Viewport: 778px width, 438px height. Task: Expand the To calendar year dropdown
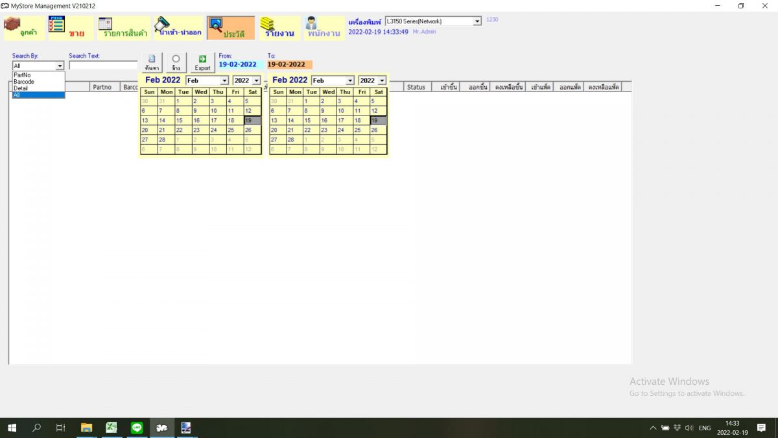tap(382, 80)
